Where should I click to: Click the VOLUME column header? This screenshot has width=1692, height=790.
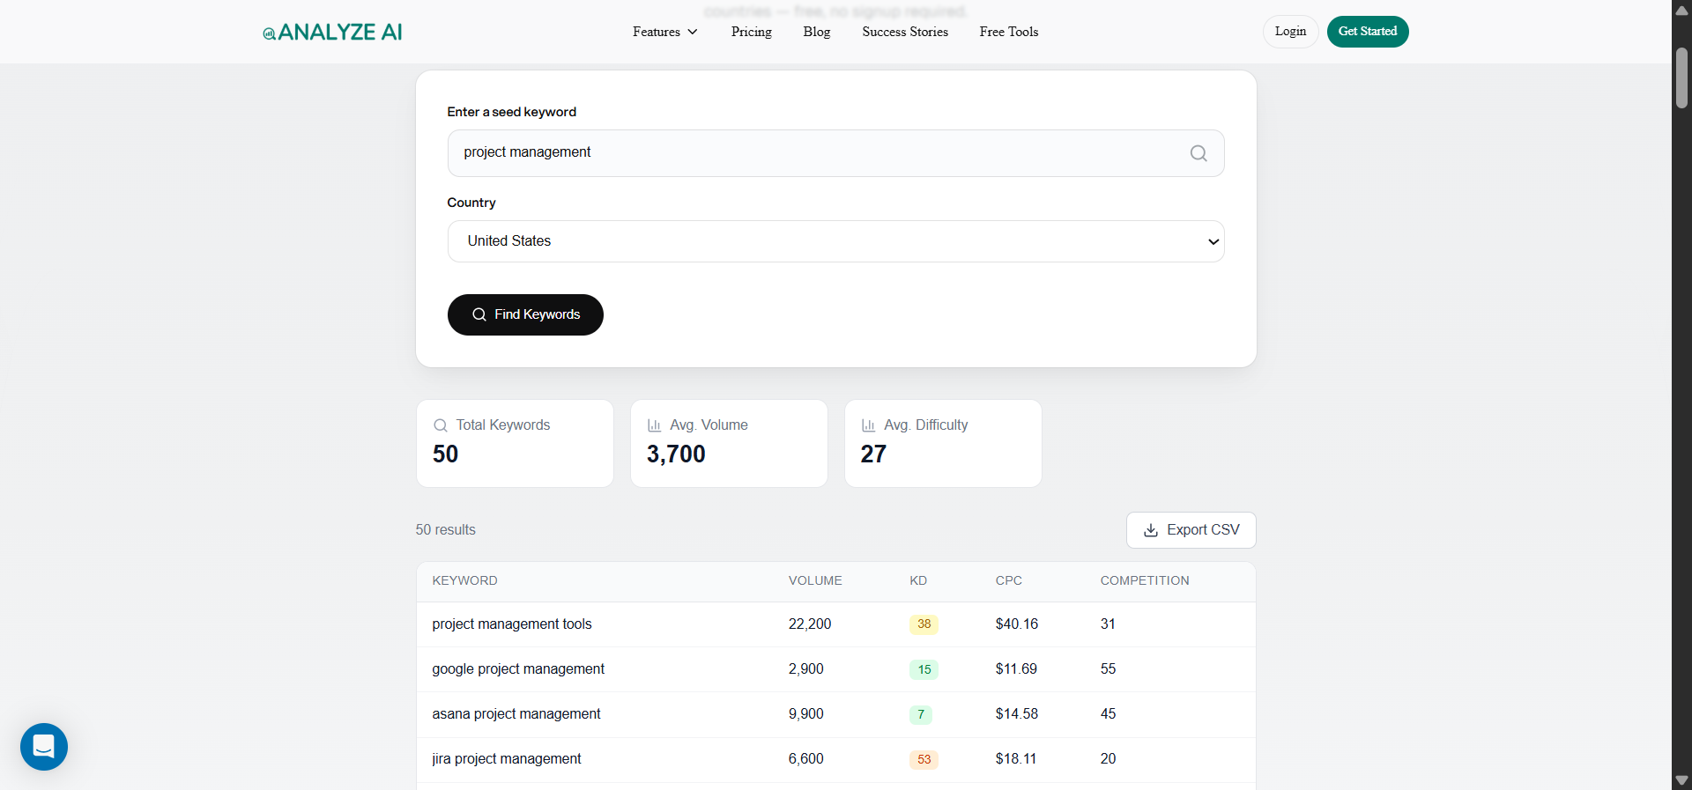coord(815,580)
